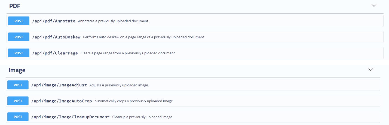Click 'Automatically crops a previously uploaded image' text

pos(134,101)
